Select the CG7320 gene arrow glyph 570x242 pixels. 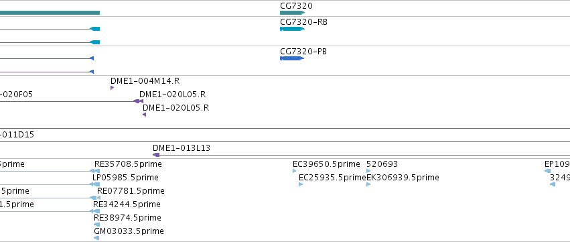click(292, 13)
